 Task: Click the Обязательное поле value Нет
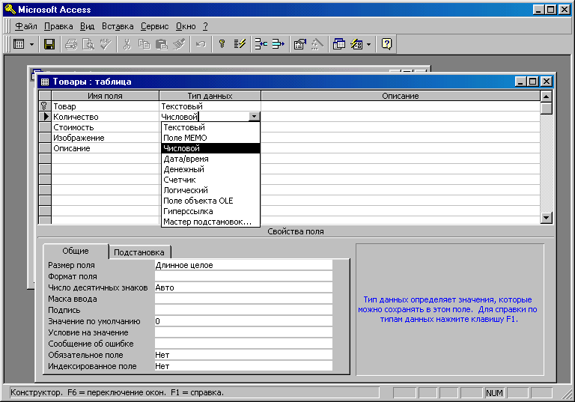tap(243, 355)
